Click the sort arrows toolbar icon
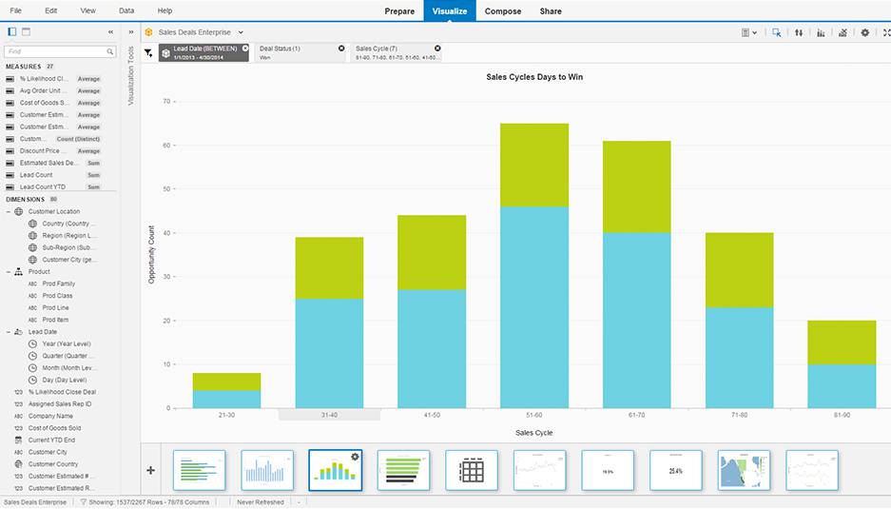 [x=799, y=32]
